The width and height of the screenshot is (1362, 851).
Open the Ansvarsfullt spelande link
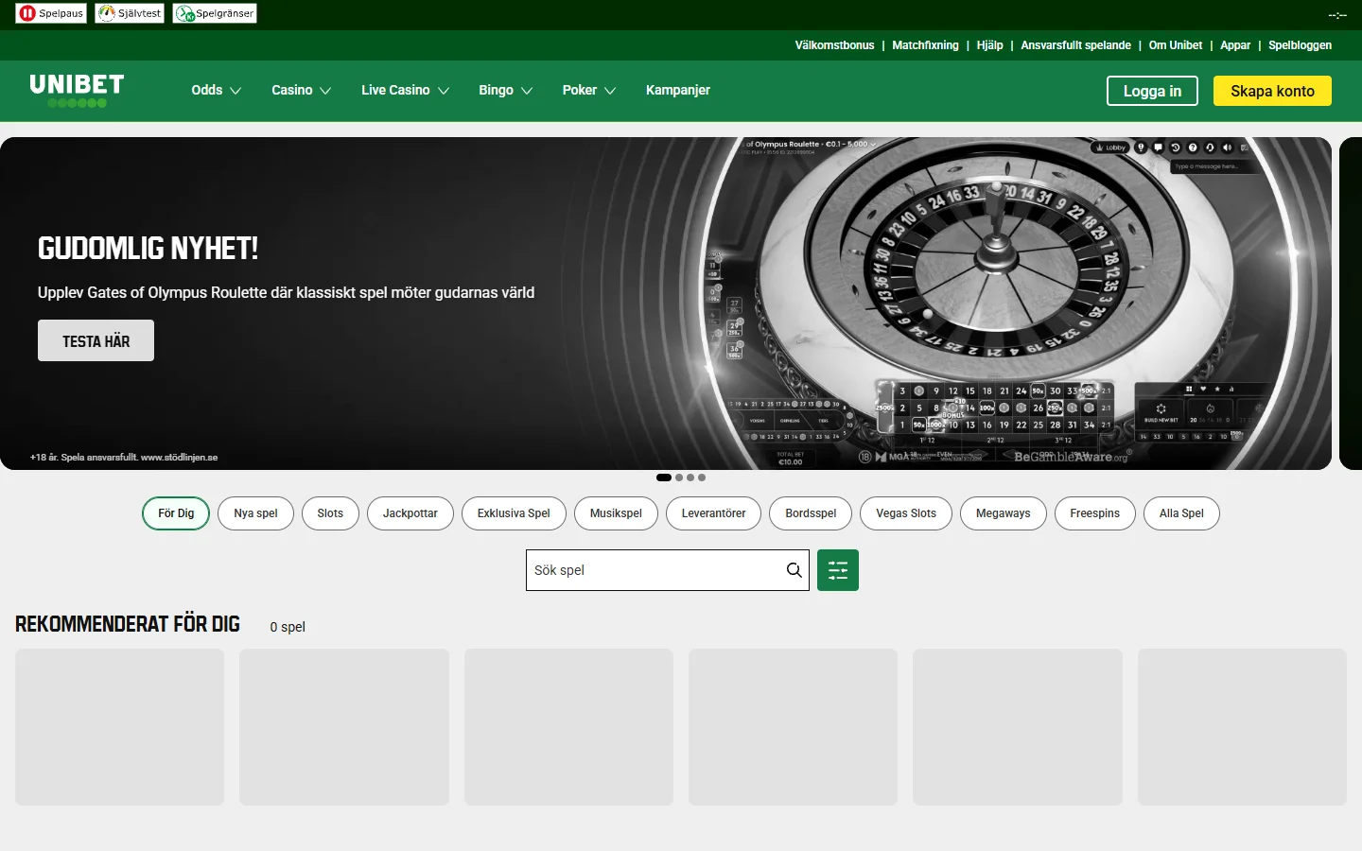(1075, 45)
